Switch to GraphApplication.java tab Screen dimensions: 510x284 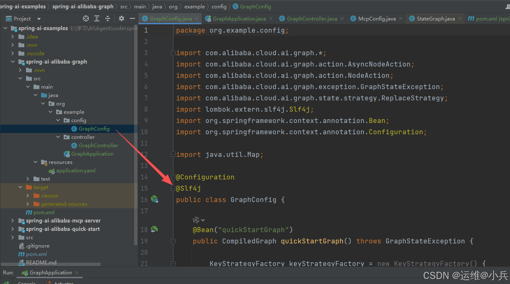click(239, 18)
